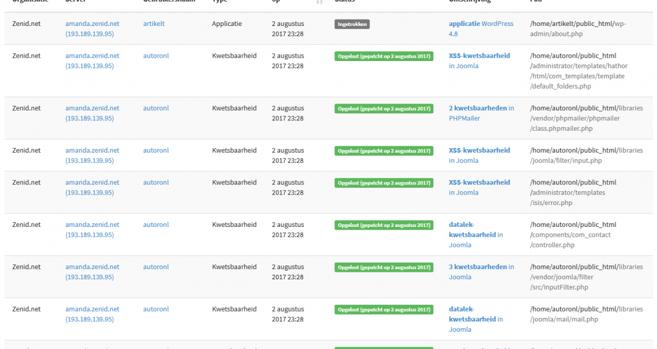Click 'Zenid.net' organisation in the artikelt row
Screen dimensions: 657x349
(27, 24)
